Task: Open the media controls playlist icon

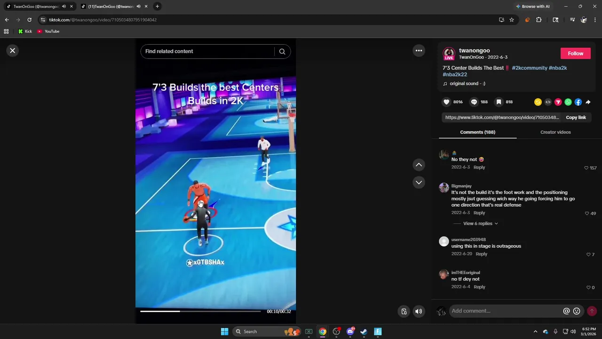Action: coord(572,20)
